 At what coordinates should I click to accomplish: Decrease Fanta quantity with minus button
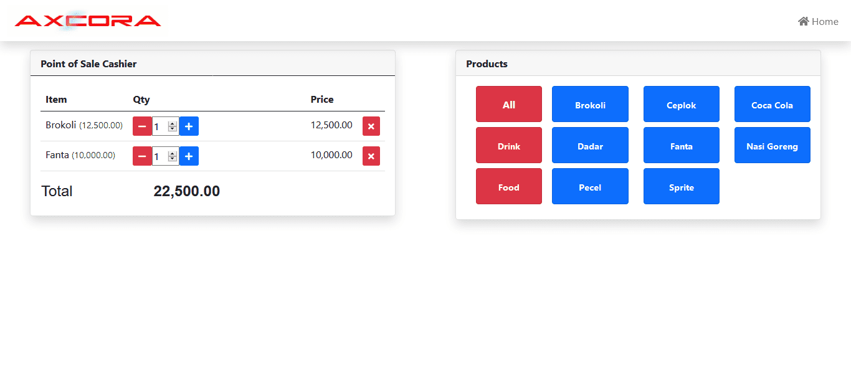pos(142,156)
